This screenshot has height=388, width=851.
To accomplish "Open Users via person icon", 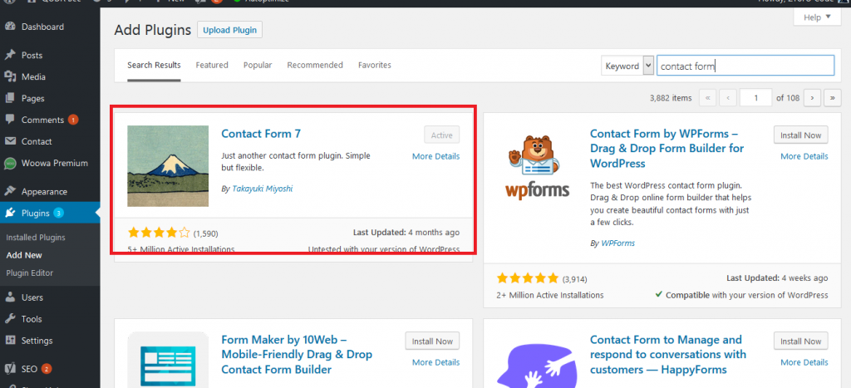I will (x=10, y=297).
